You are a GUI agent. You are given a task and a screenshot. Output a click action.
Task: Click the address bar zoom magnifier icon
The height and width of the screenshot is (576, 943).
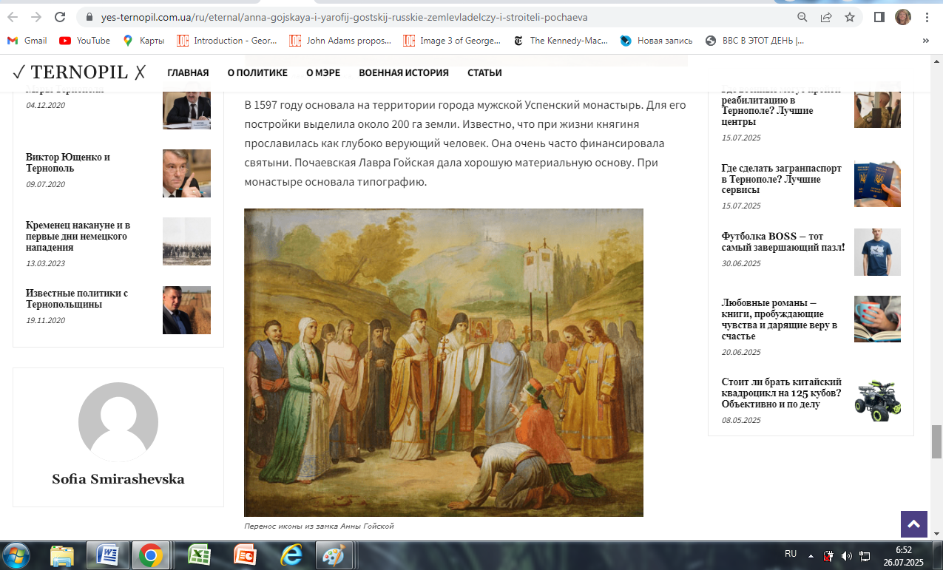[x=802, y=17]
